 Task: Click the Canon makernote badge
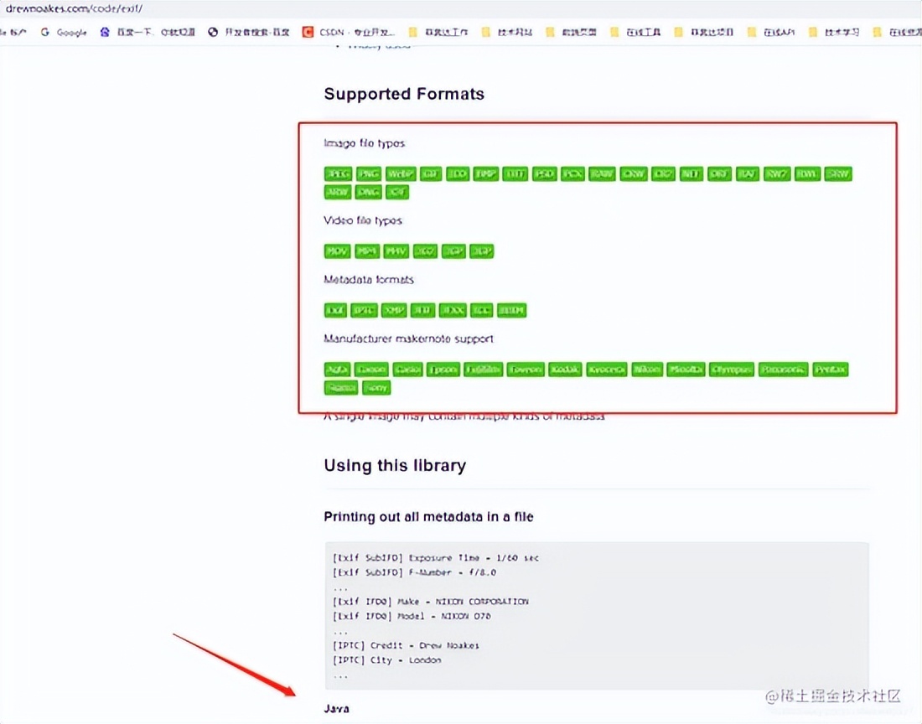pyautogui.click(x=371, y=370)
